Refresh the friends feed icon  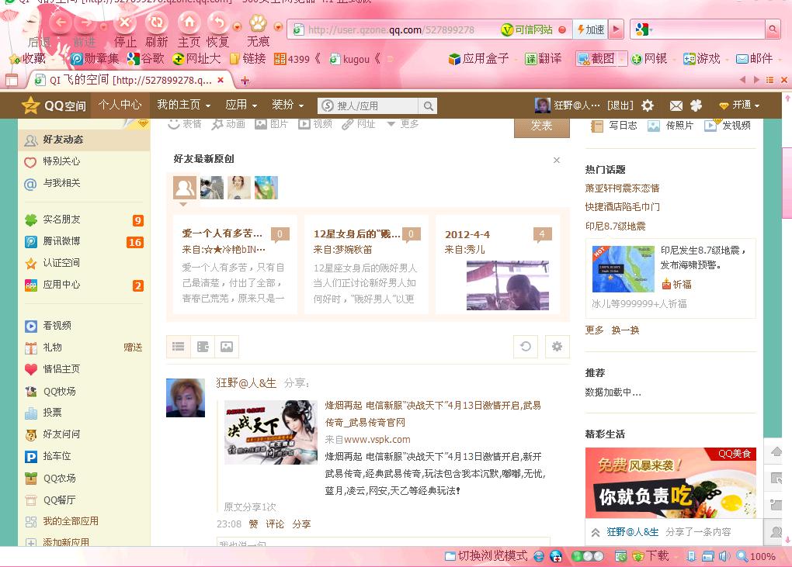coord(526,347)
